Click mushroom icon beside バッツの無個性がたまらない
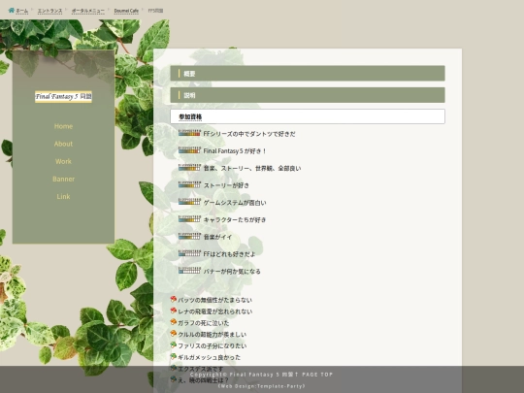The height and width of the screenshot is (393, 524). coord(173,299)
